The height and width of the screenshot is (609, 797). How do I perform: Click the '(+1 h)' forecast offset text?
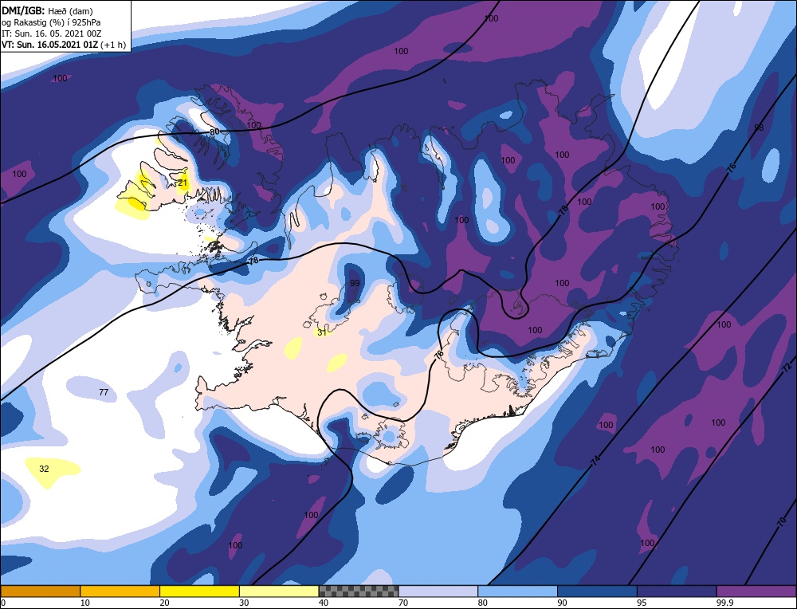113,45
